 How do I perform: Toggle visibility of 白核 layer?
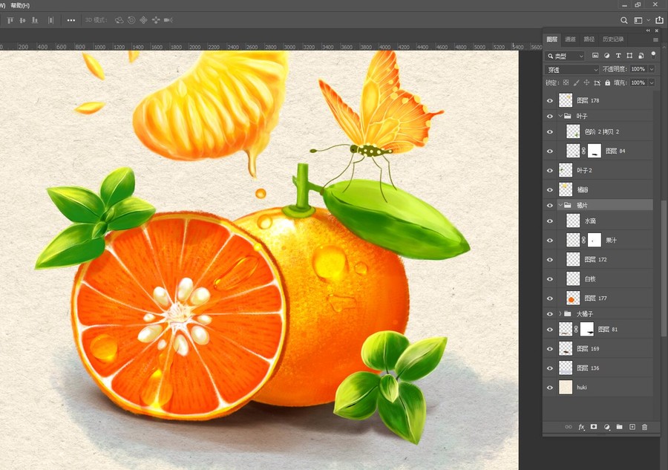(x=550, y=279)
